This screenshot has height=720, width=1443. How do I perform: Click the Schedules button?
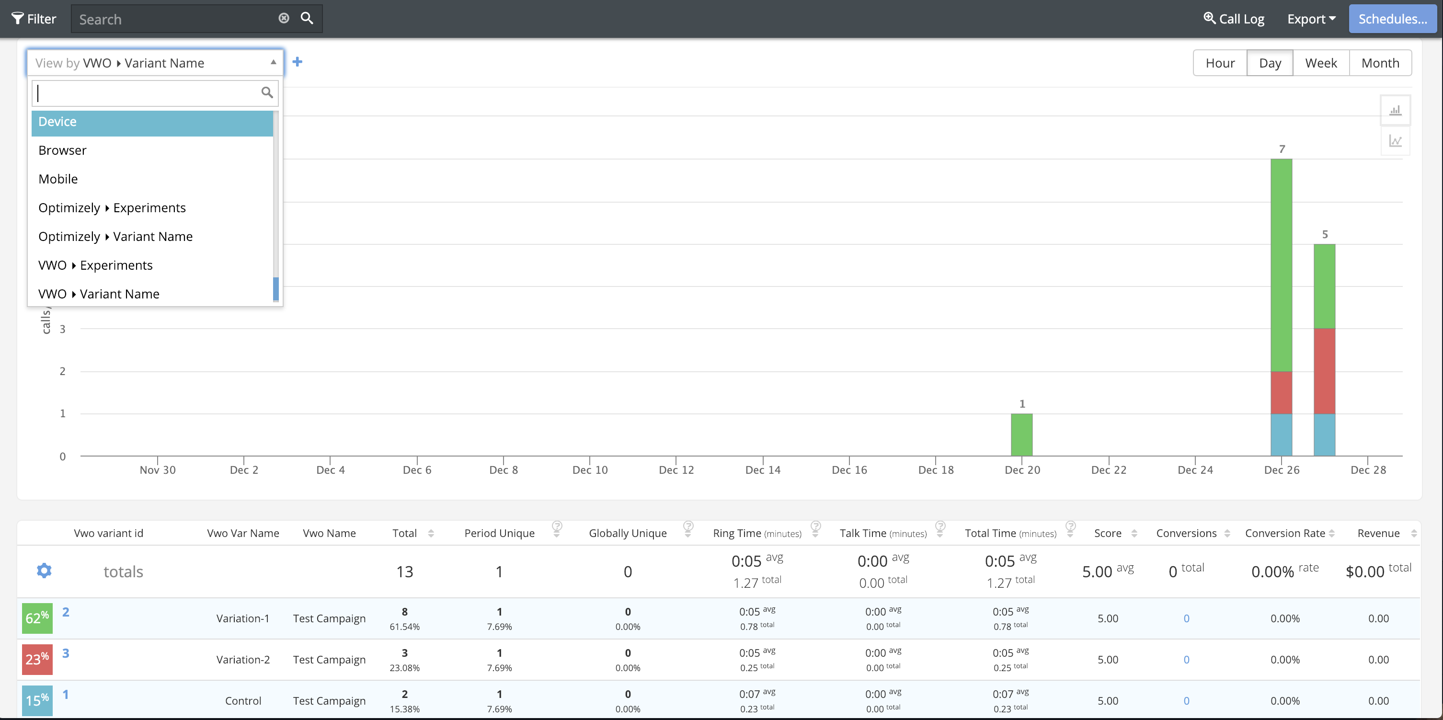pyautogui.click(x=1392, y=19)
